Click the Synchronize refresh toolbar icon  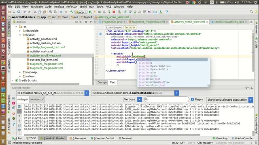(19, 12)
